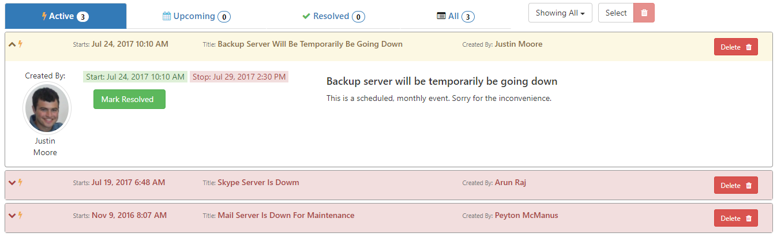Collapse the Backup Server event details
Image resolution: width=777 pixels, height=237 pixels.
pyautogui.click(x=12, y=44)
